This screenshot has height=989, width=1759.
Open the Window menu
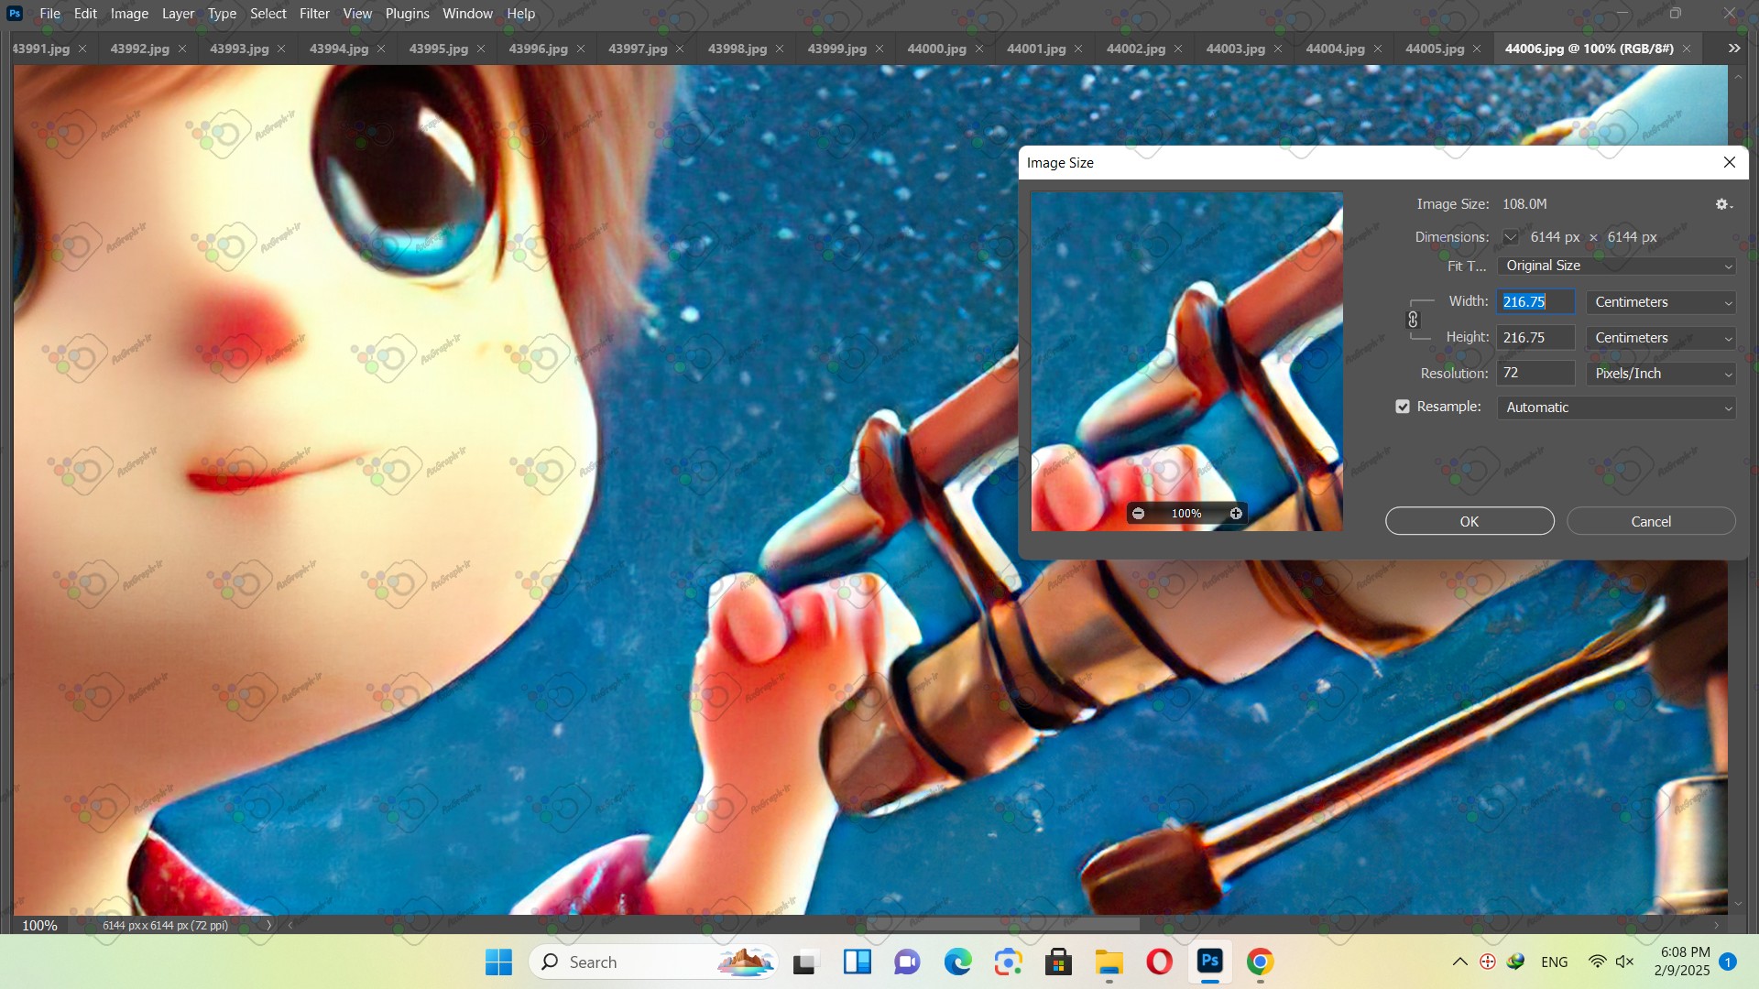pyautogui.click(x=467, y=14)
